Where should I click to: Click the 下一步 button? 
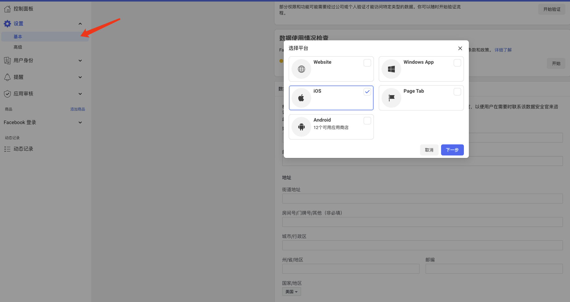pos(452,150)
